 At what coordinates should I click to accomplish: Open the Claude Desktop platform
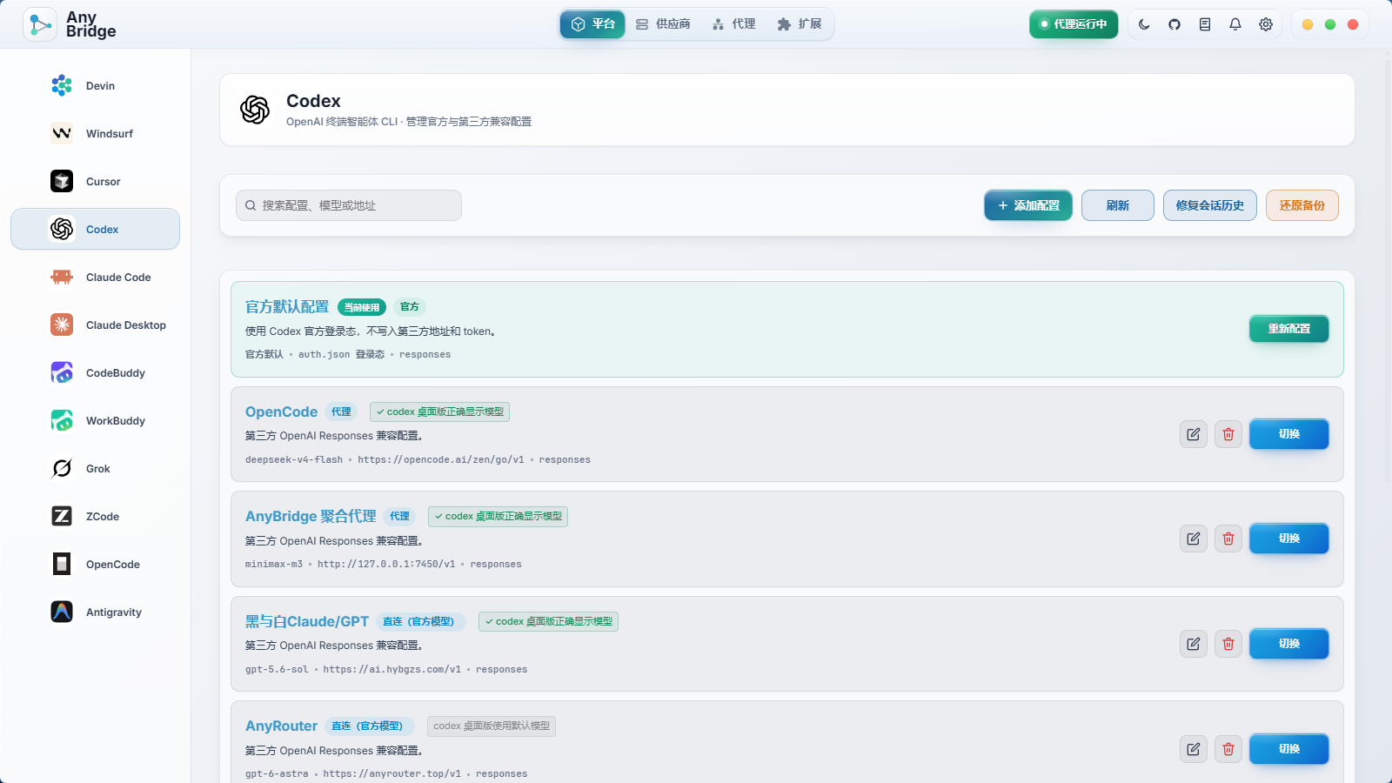[95, 325]
